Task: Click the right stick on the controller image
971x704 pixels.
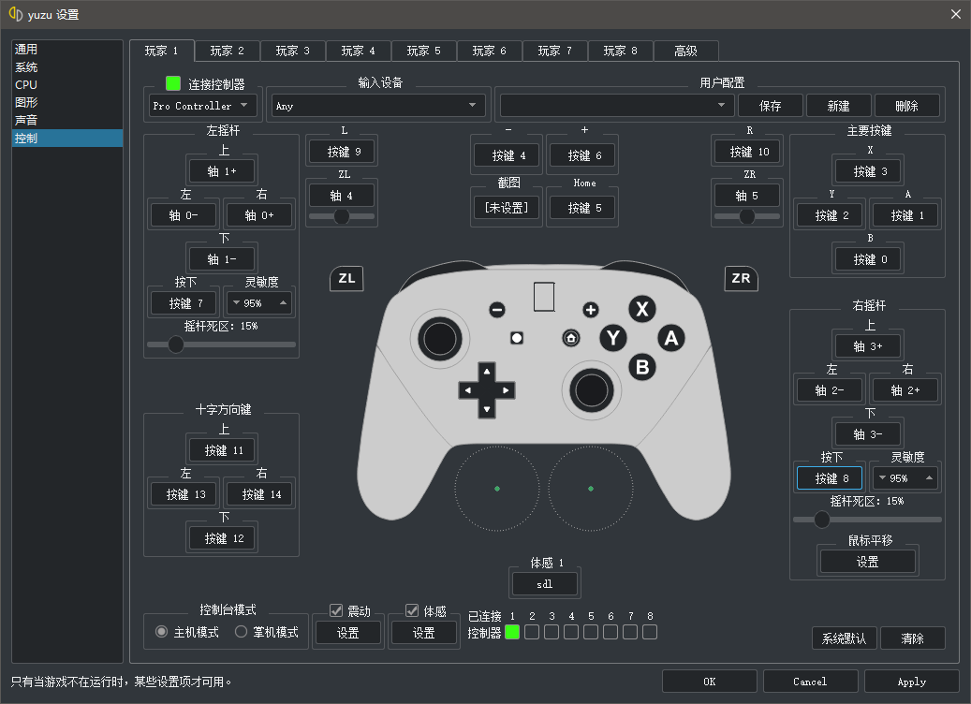Action: coord(592,390)
